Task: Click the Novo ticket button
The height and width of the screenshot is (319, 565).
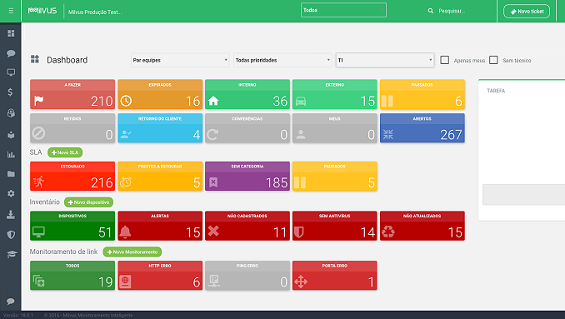Action: 527,11
